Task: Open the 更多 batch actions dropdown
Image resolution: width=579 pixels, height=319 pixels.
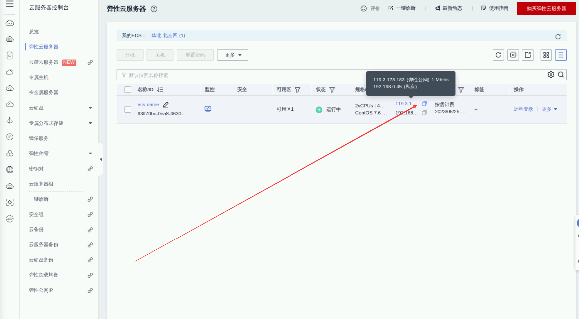Action: pos(233,55)
